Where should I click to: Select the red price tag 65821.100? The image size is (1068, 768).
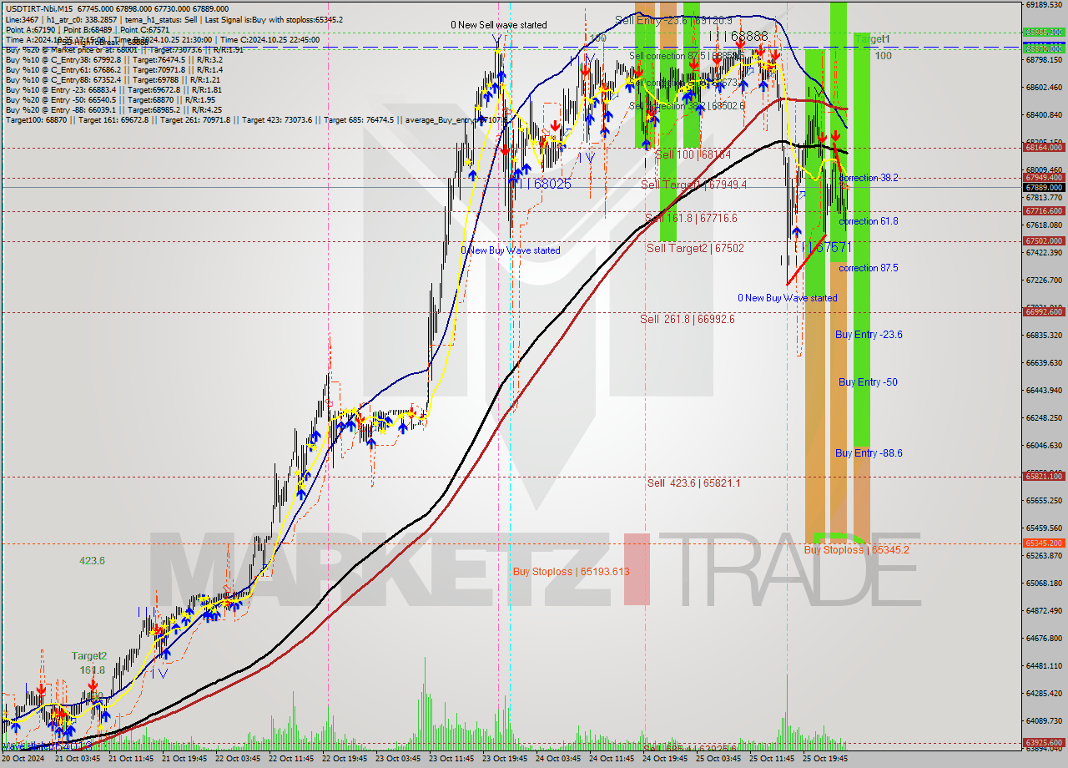tap(1044, 477)
